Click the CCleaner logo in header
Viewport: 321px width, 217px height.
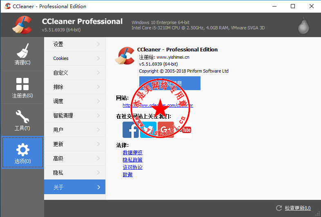click(22, 25)
